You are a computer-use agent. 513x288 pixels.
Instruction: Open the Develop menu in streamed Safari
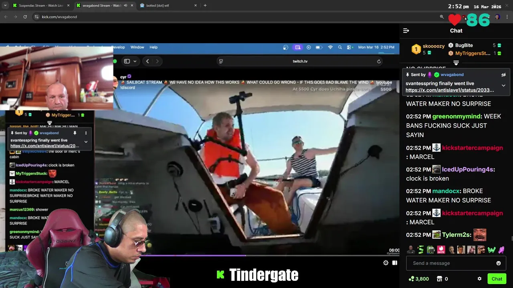[x=118, y=47]
